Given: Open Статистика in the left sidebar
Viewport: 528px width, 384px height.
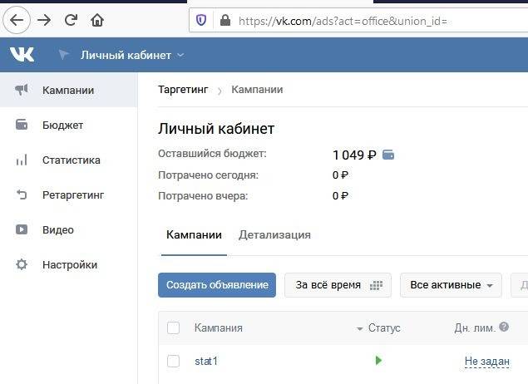Looking at the screenshot, I should (71, 160).
